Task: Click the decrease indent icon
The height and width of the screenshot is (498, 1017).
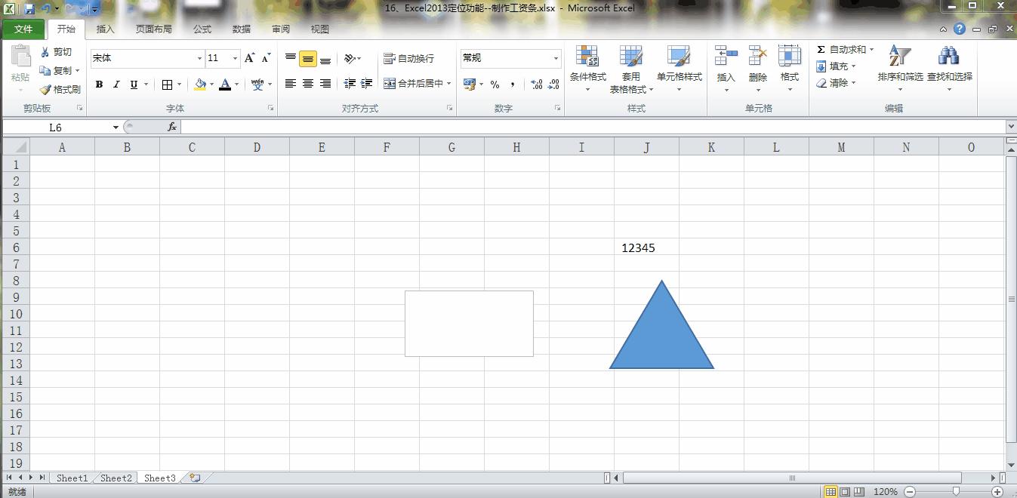Action: [x=350, y=84]
